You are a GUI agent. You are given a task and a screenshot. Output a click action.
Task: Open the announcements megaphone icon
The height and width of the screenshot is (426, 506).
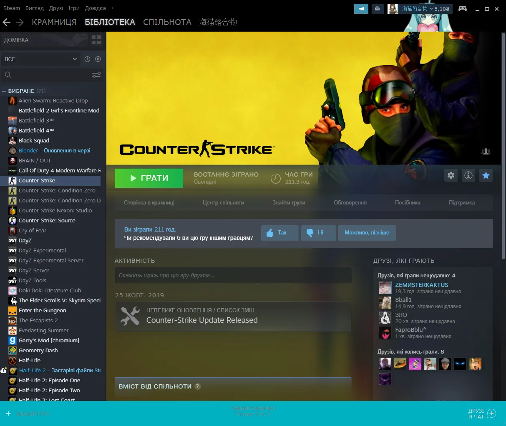click(361, 8)
